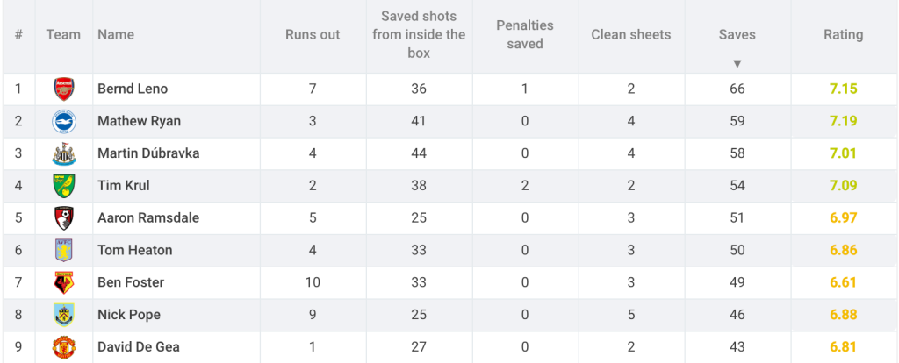Click the Arsenal club crest
Viewport: 899px width, 363px height.
[63, 89]
